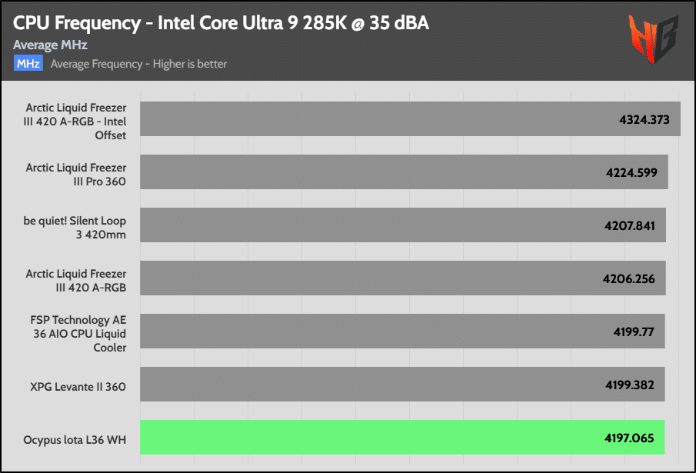Select the green Ocypus Iota L36 WH bar
696x473 pixels.
pos(402,437)
